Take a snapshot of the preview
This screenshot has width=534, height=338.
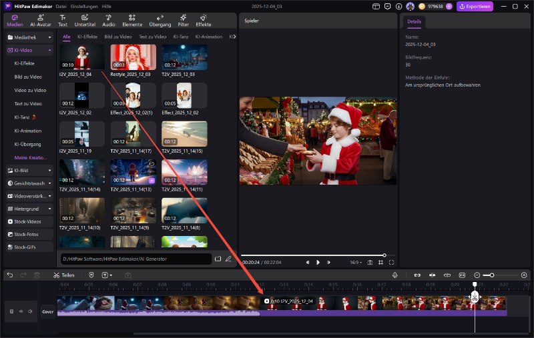pos(370,263)
